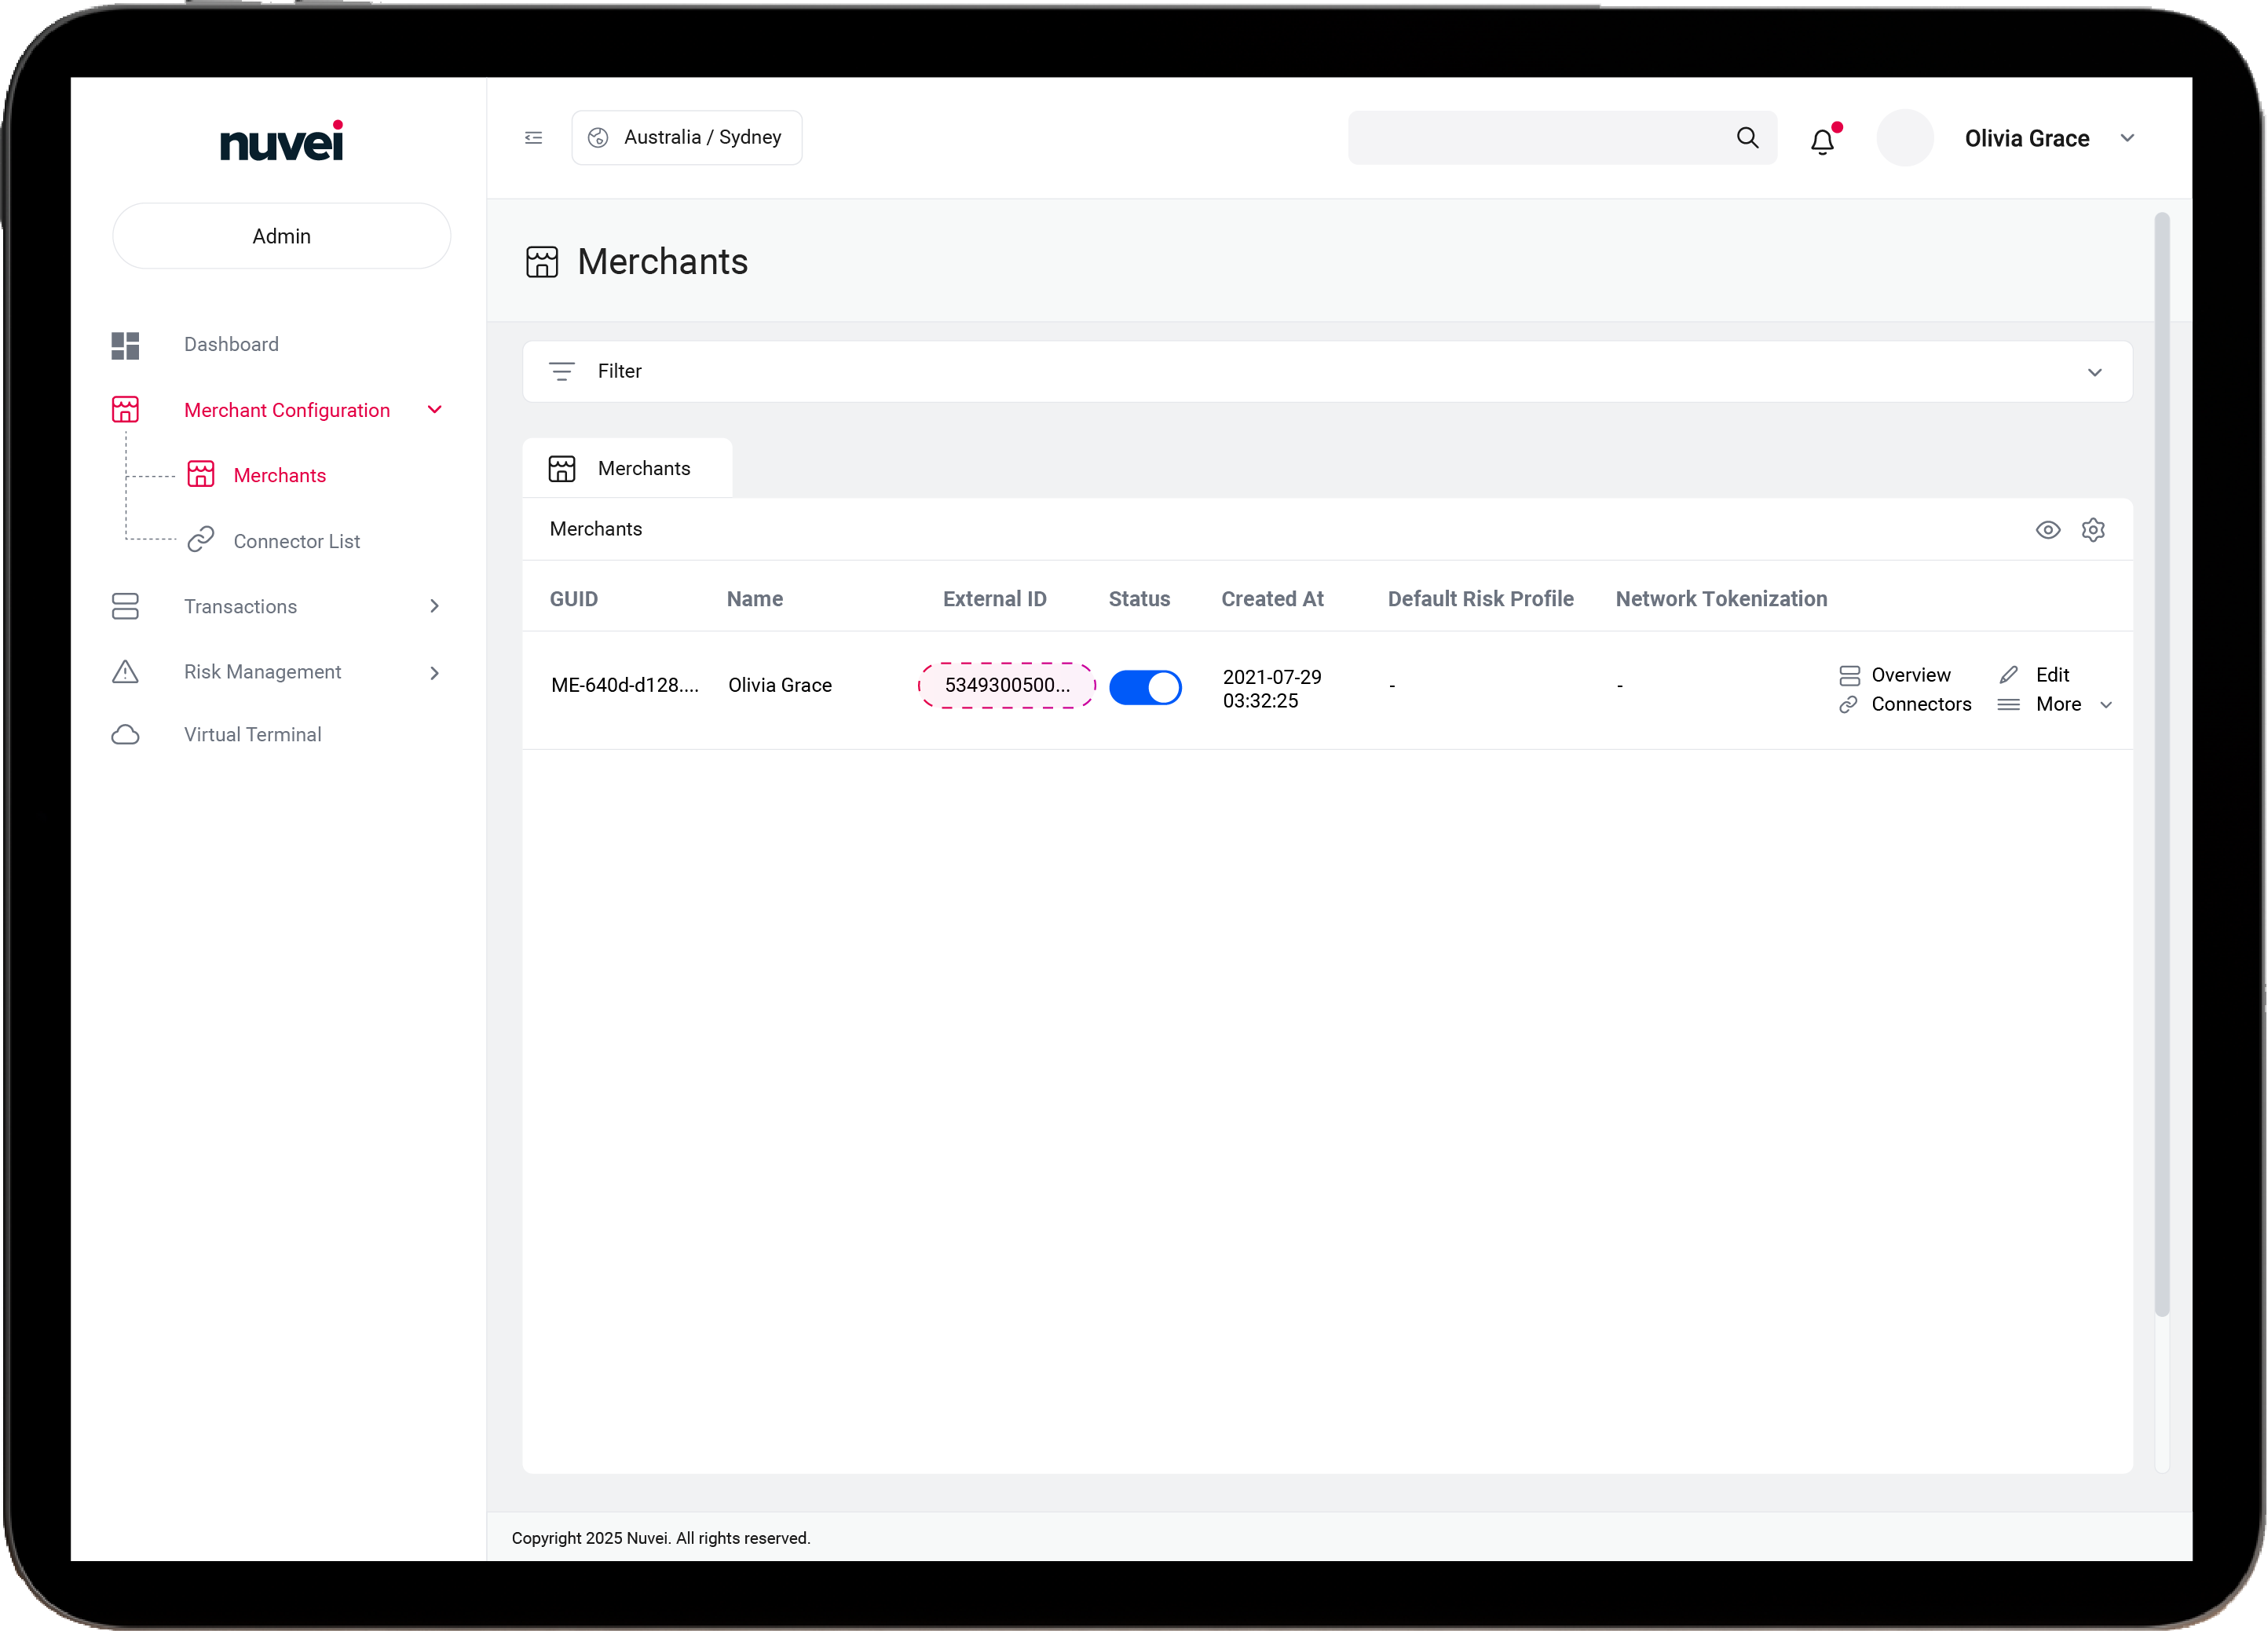Click the Merchants sidebar shop icon
This screenshot has width=2268, height=1631.
[201, 475]
